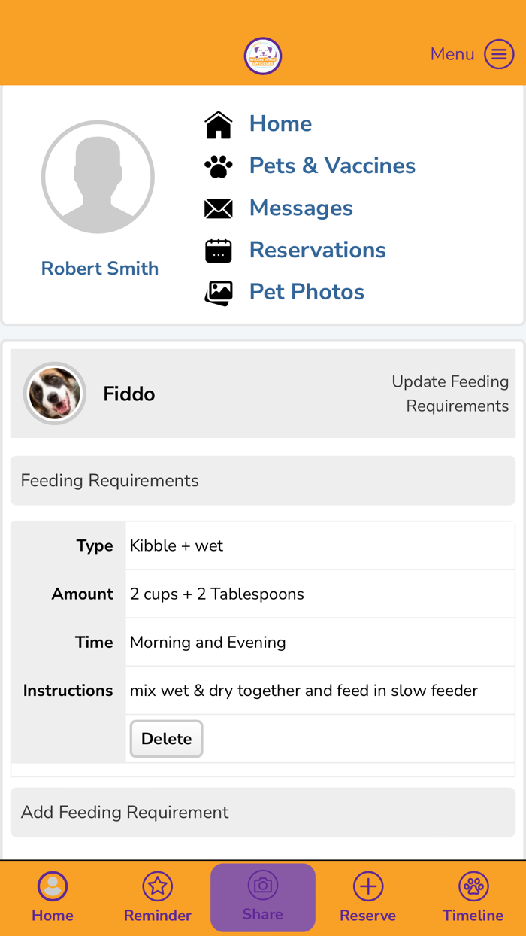Click the Pet Photos gallery icon
526x936 pixels.
[x=219, y=293]
